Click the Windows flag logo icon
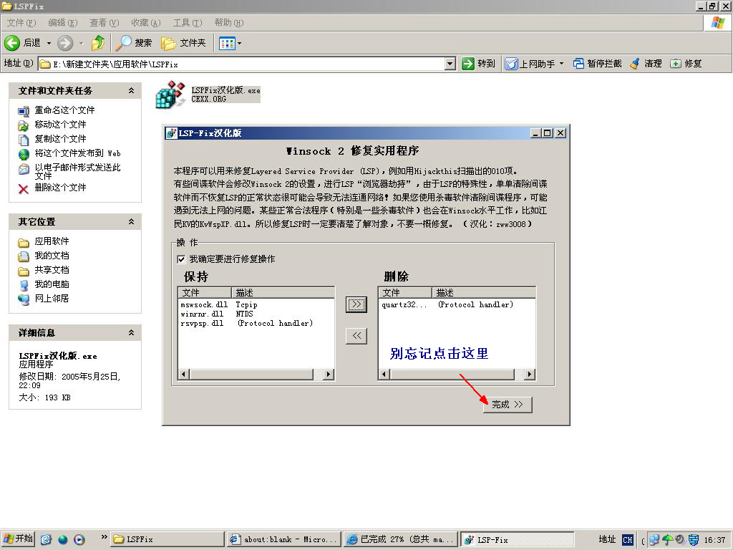The width and height of the screenshot is (733, 550). click(717, 22)
